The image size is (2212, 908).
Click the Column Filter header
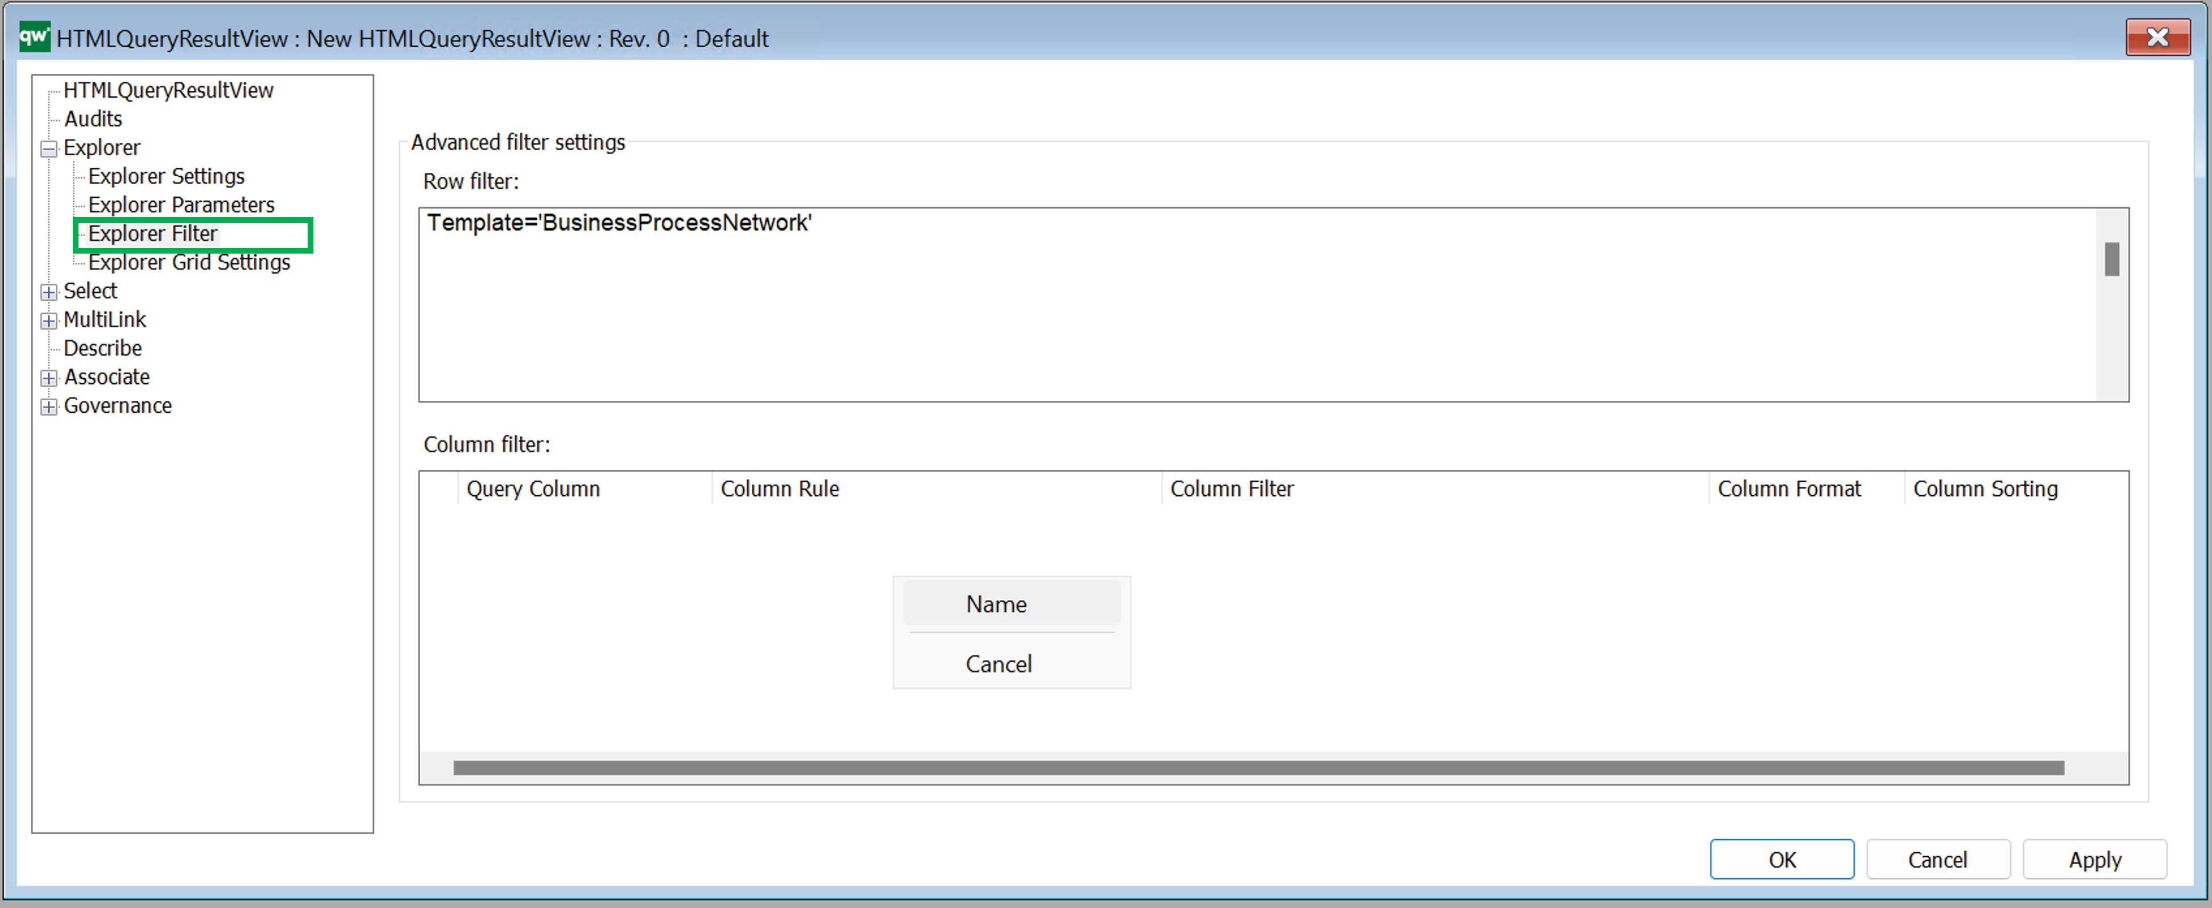pos(1435,488)
